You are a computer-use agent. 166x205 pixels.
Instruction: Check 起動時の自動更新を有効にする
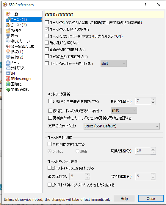[x=50, y=101]
